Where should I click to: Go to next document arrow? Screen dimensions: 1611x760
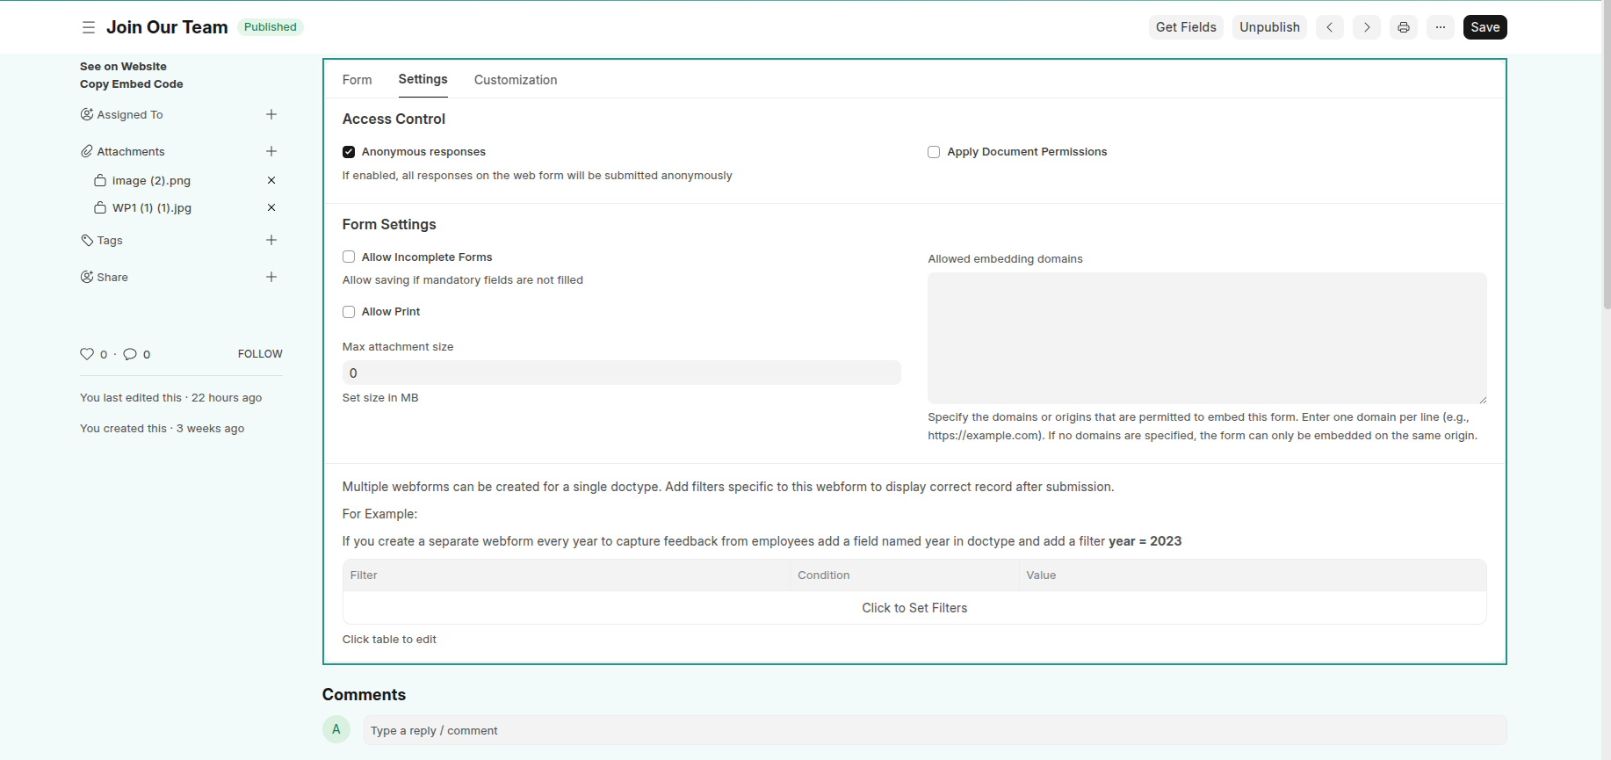click(x=1367, y=27)
